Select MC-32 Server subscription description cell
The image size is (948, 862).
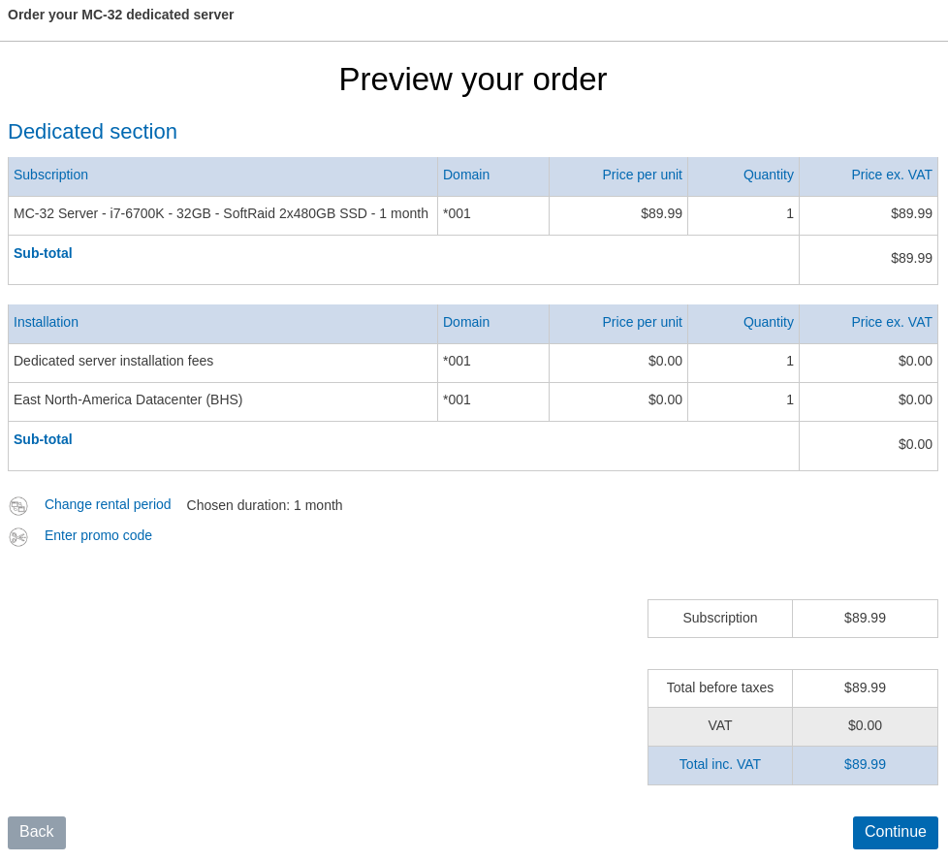coord(223,214)
